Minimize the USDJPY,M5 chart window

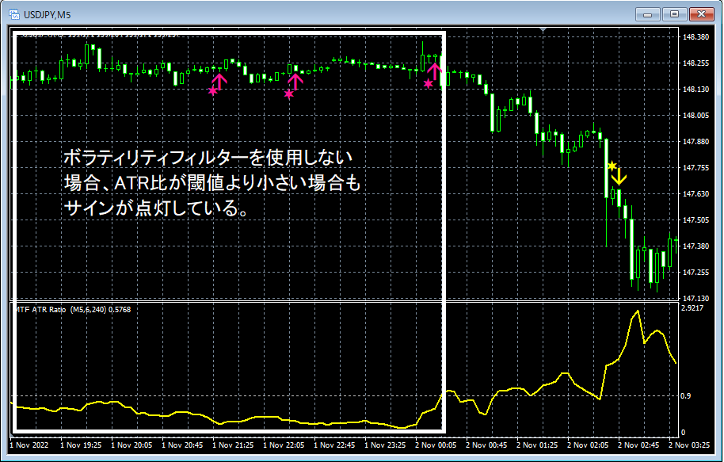(x=647, y=14)
